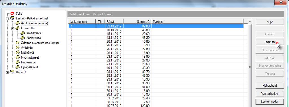Select the row with sum 43,20
The height and width of the screenshot is (107, 289).
point(156,38)
